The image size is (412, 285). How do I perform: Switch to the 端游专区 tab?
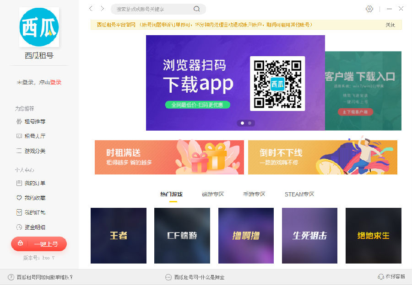[x=213, y=194]
